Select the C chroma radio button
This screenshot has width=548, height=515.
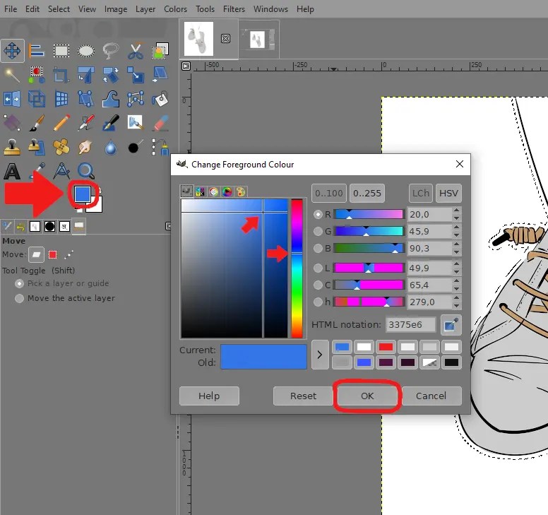point(318,285)
